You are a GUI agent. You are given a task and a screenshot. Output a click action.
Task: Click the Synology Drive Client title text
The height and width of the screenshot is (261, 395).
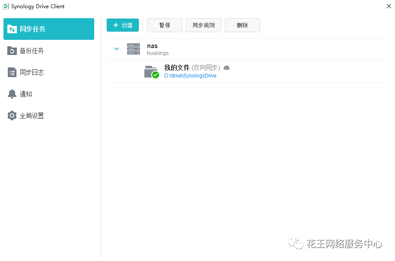(x=38, y=6)
